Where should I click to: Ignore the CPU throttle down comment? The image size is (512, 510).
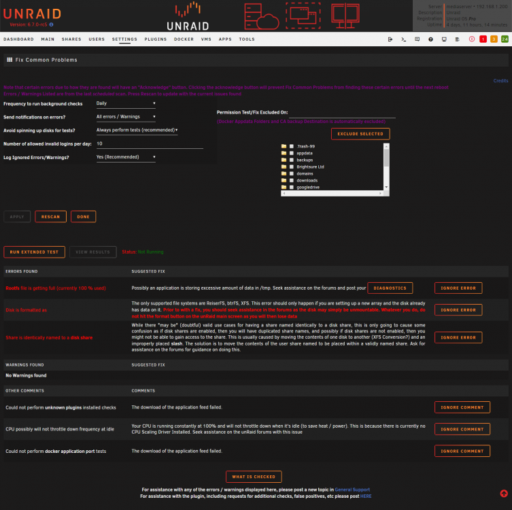coord(462,429)
